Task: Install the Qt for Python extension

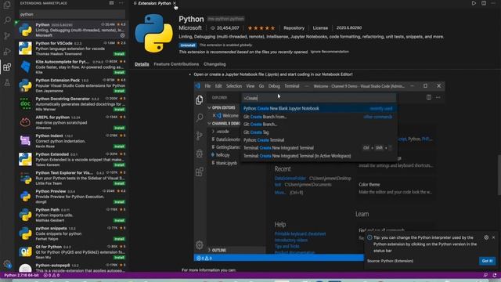Action: (119, 258)
